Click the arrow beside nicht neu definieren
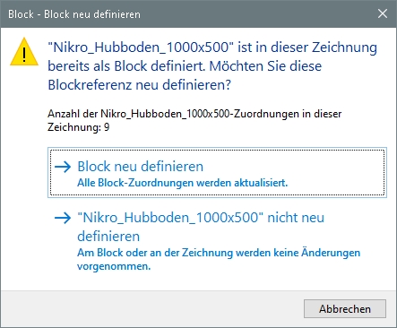The image size is (397, 328). pos(63,218)
